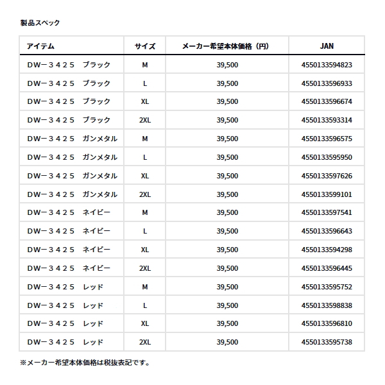
Task: Click JAN code 4550133594298
Action: coord(327,250)
